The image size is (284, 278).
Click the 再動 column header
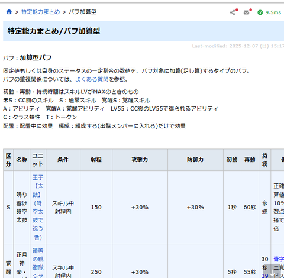tap(250, 160)
